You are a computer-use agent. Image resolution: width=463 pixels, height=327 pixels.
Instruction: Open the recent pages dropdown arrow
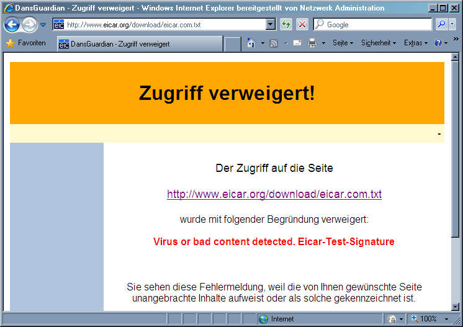(43, 25)
